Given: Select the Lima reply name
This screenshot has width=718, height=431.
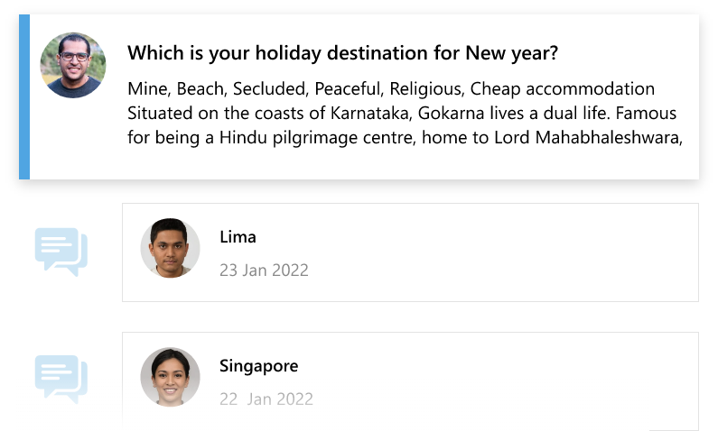Looking at the screenshot, I should click(x=238, y=237).
